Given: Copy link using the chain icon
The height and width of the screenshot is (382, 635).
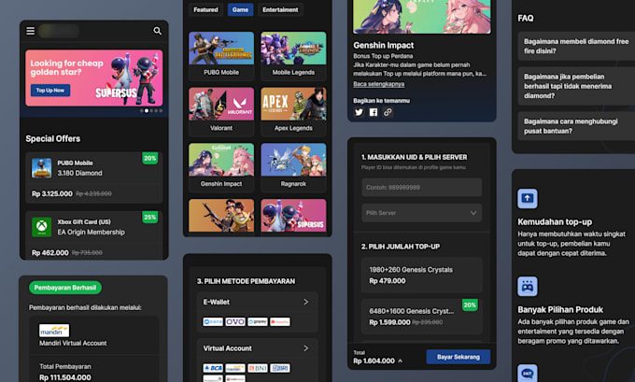Looking at the screenshot, I should coord(388,112).
